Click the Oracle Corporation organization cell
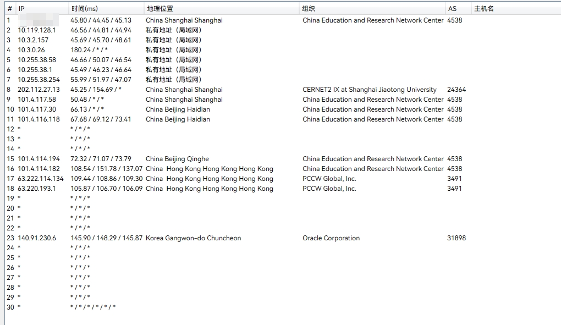The height and width of the screenshot is (325, 561). click(x=331, y=238)
